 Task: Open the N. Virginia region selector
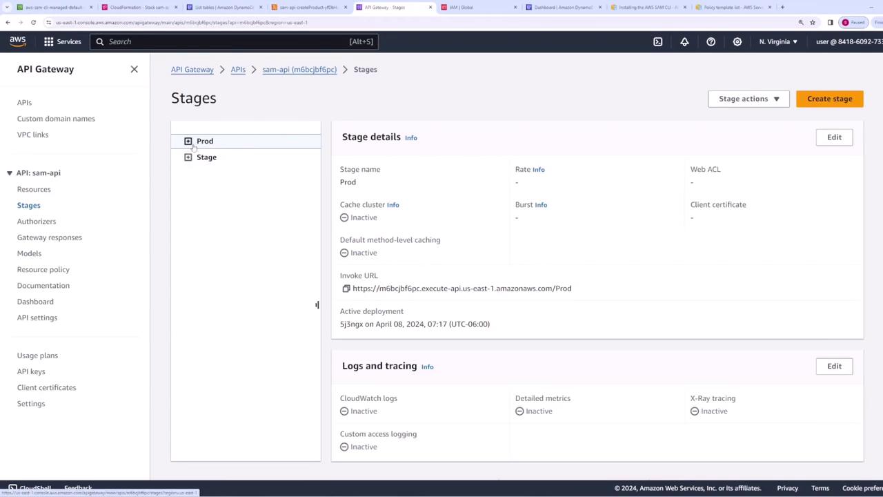[x=777, y=41]
